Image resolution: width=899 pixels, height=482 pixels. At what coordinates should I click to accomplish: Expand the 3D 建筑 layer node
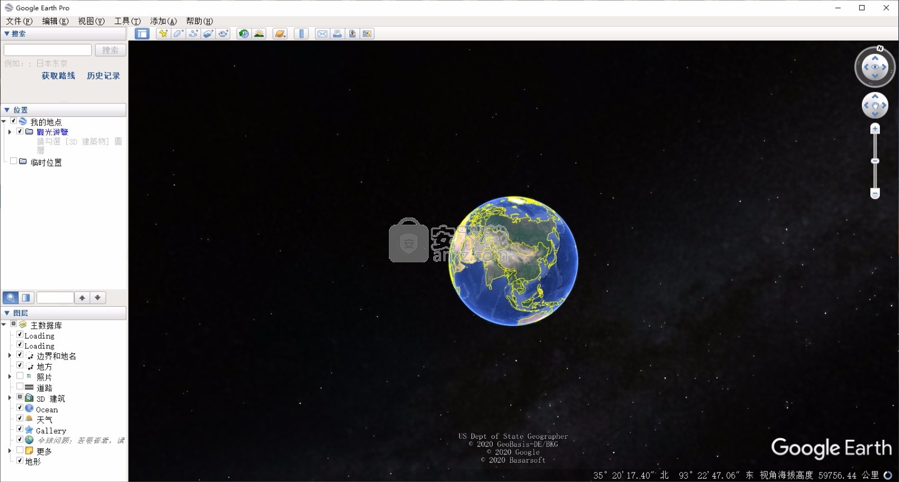[10, 397]
